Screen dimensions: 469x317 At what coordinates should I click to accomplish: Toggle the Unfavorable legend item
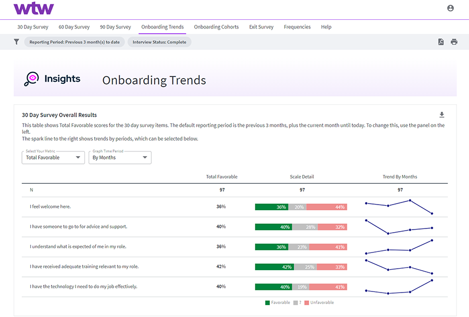pyautogui.click(x=319, y=302)
